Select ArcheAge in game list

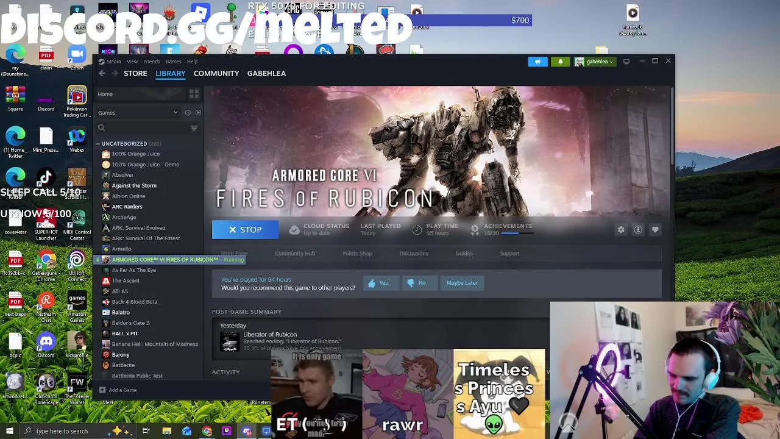tap(124, 217)
